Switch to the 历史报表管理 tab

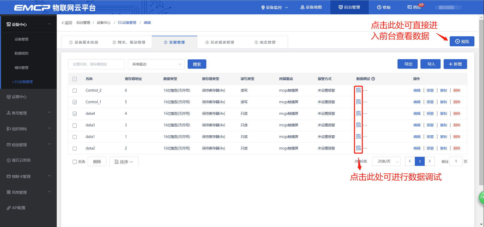[220, 42]
